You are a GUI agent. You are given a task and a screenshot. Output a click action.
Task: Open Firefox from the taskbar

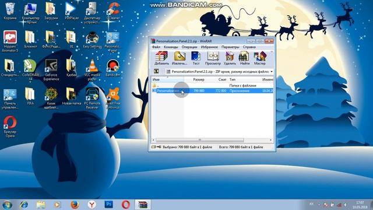click(x=75, y=205)
